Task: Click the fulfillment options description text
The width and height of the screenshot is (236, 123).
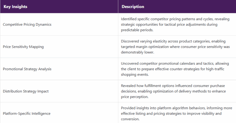Action: (173, 91)
